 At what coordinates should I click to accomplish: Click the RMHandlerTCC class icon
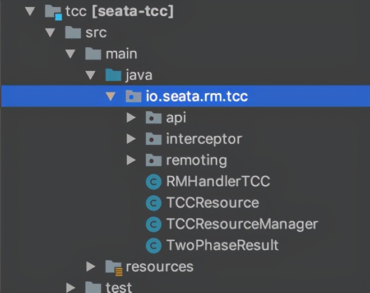coord(154,182)
